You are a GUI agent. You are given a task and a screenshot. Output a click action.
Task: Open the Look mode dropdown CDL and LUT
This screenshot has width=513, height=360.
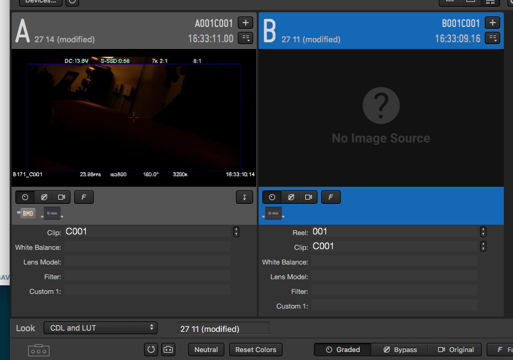click(x=101, y=328)
